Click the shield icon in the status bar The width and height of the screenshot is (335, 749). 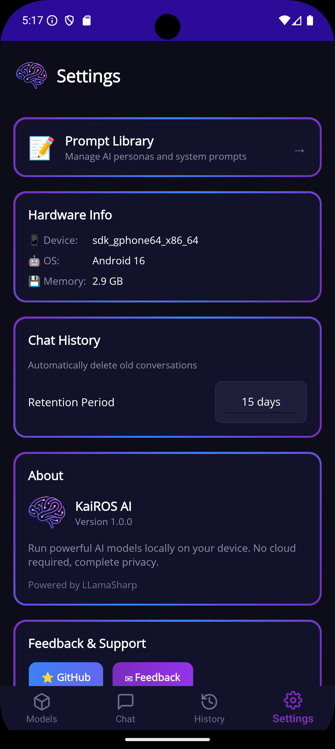[70, 20]
